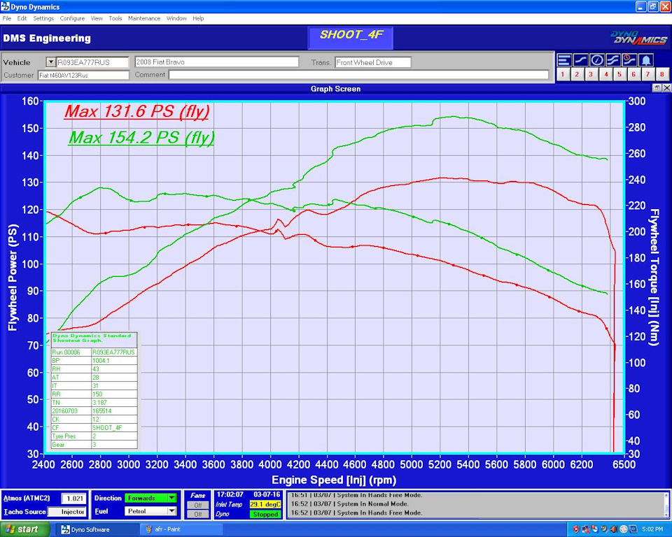
Task: Open the Direction Forwards dropdown
Action: [x=171, y=499]
